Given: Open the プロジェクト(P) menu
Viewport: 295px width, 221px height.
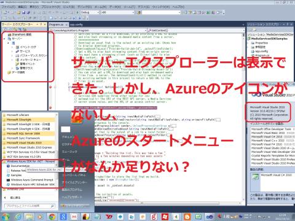Looking at the screenshot, I should [x=50, y=7].
